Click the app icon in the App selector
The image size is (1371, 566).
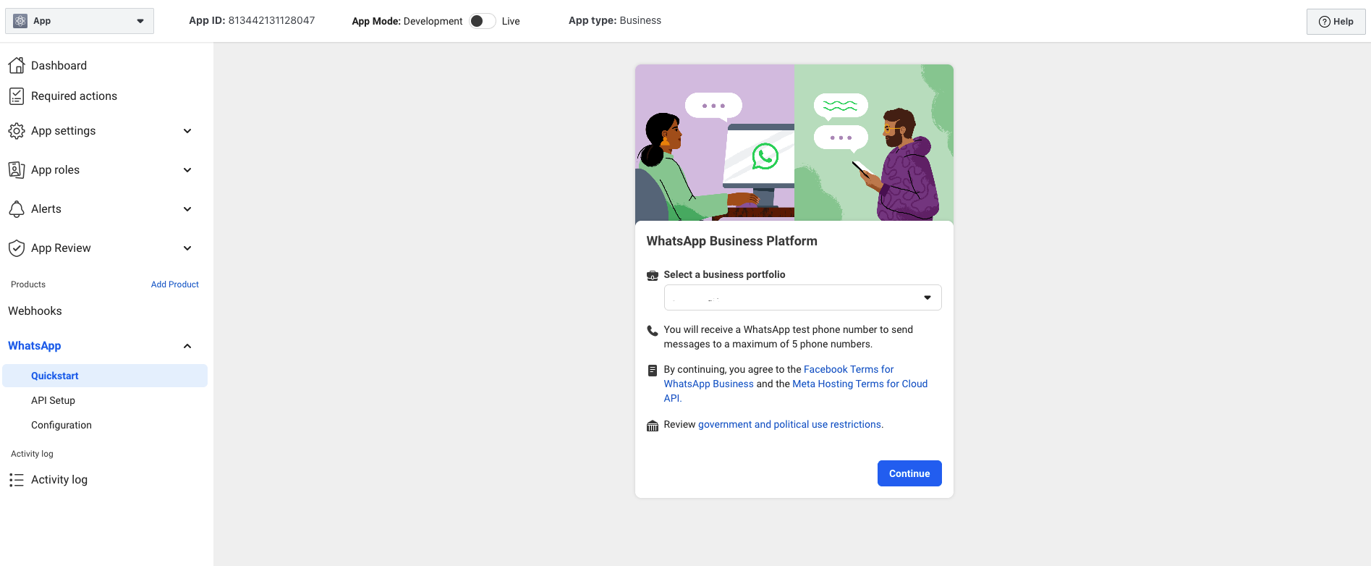click(x=20, y=21)
